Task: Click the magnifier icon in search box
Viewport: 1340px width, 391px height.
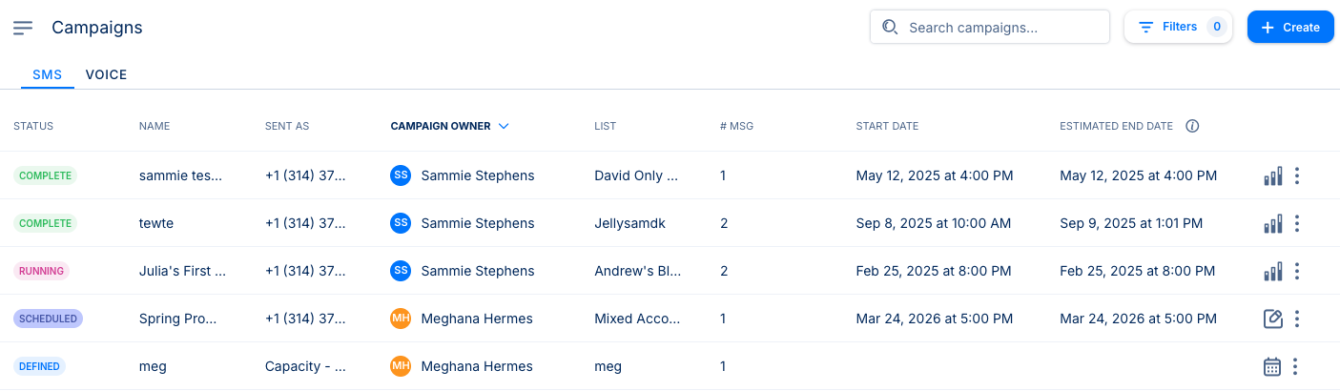Action: pos(890,28)
